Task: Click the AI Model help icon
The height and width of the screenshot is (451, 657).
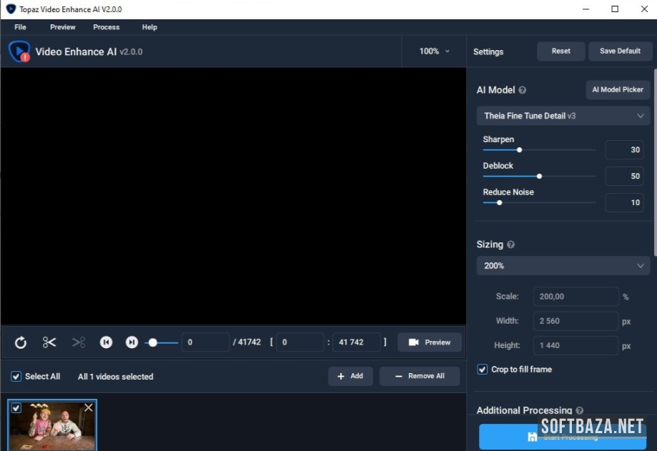Action: pos(523,91)
